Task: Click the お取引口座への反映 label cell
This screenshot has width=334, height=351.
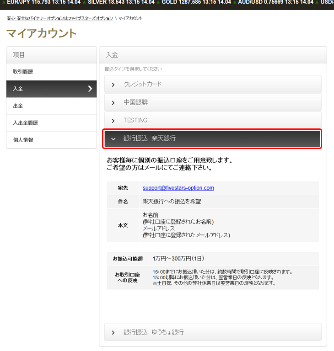Action: 128,278
